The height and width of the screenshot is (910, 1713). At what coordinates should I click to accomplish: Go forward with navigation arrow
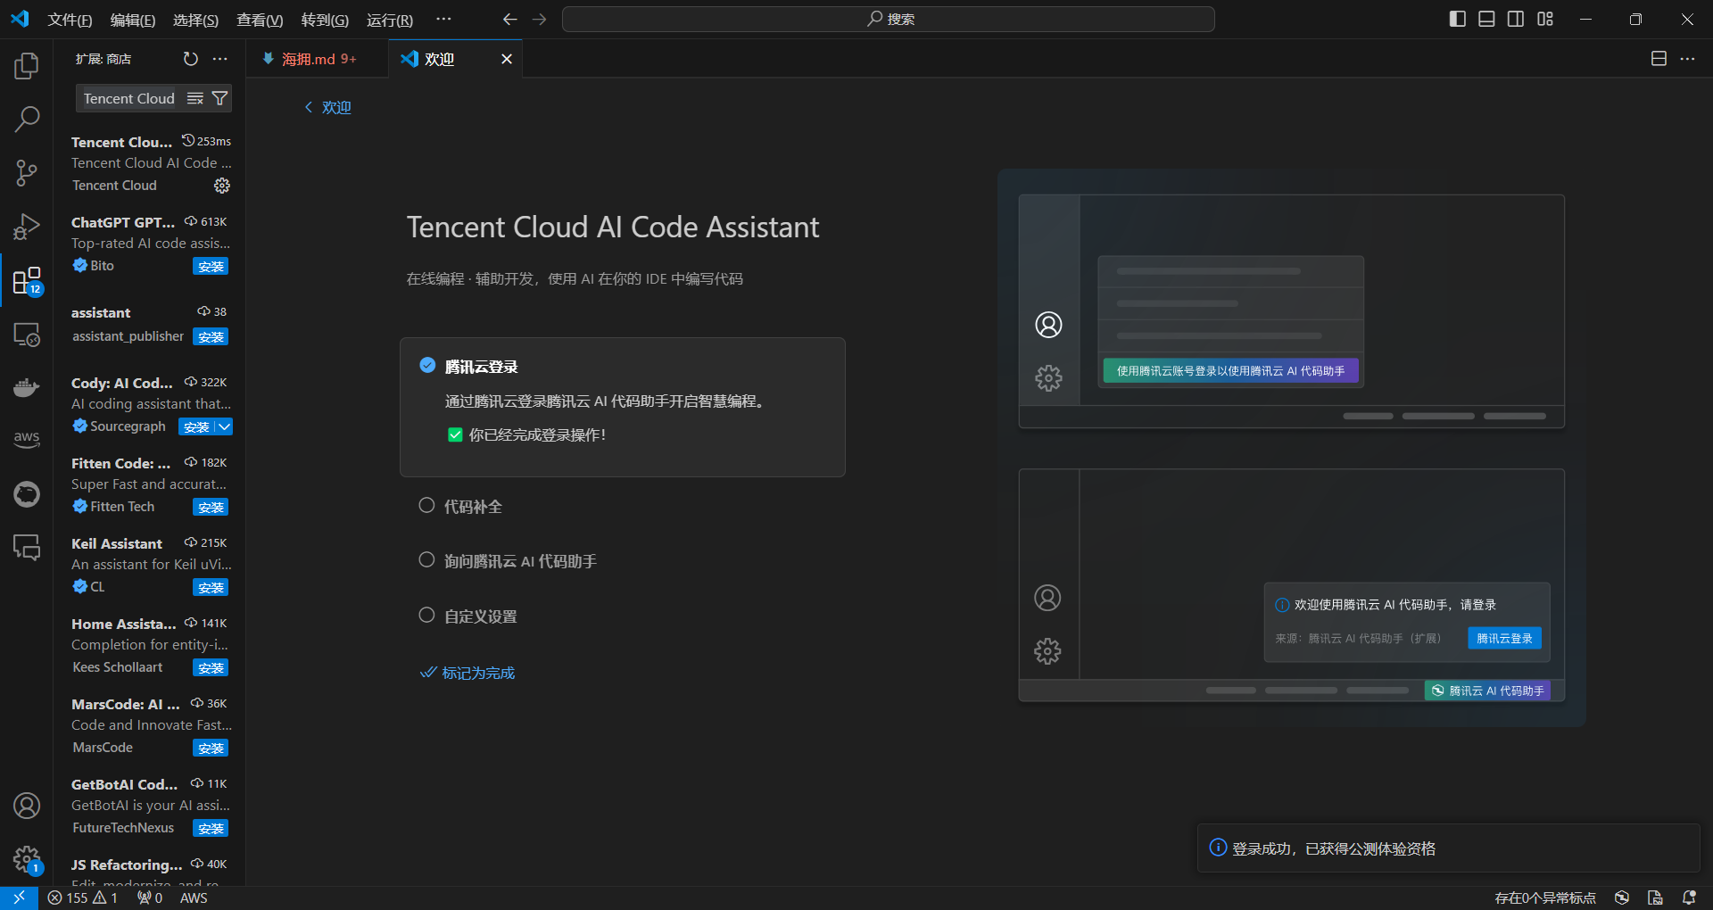coord(540,19)
